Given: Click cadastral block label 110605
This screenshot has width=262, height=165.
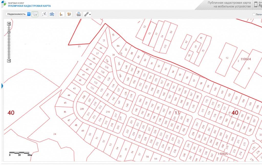Looking at the screenshot, I should click(223, 154).
